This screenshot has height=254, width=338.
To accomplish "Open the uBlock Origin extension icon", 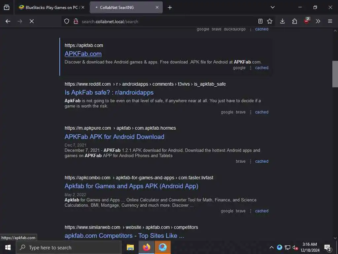I will 307,21.
